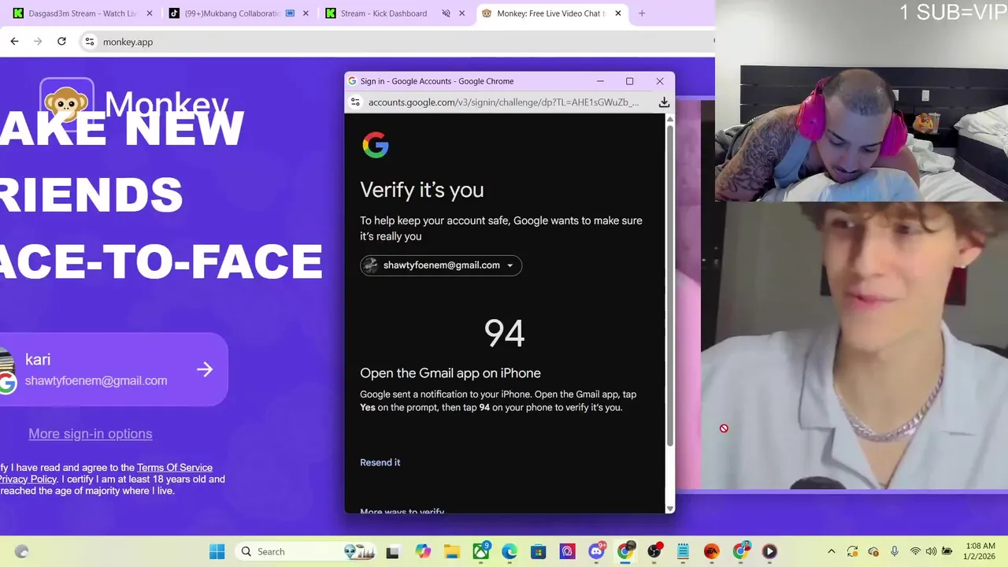Open clock and date 1:08 AM
Screen dimensions: 1008x567
[979, 551]
